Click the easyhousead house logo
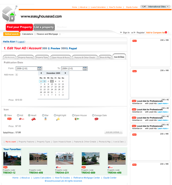 10,14
